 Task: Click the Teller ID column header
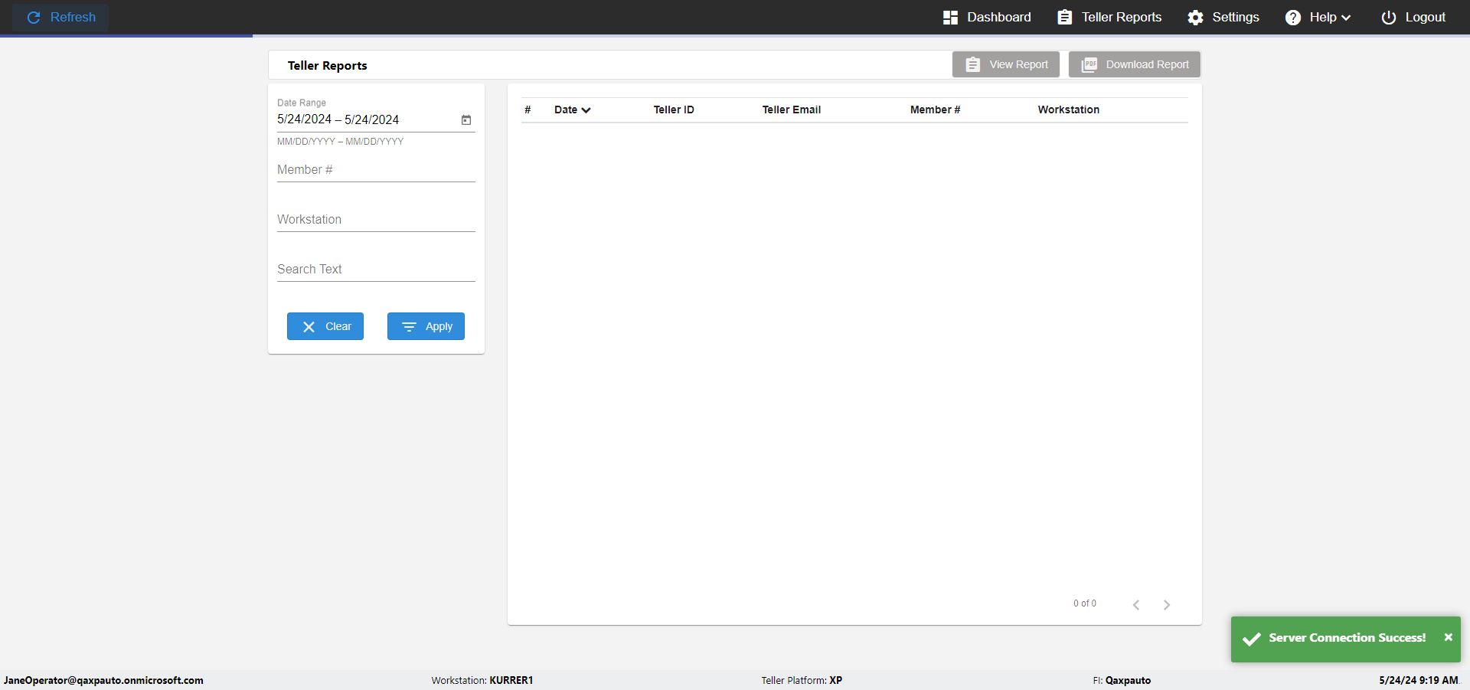[674, 110]
